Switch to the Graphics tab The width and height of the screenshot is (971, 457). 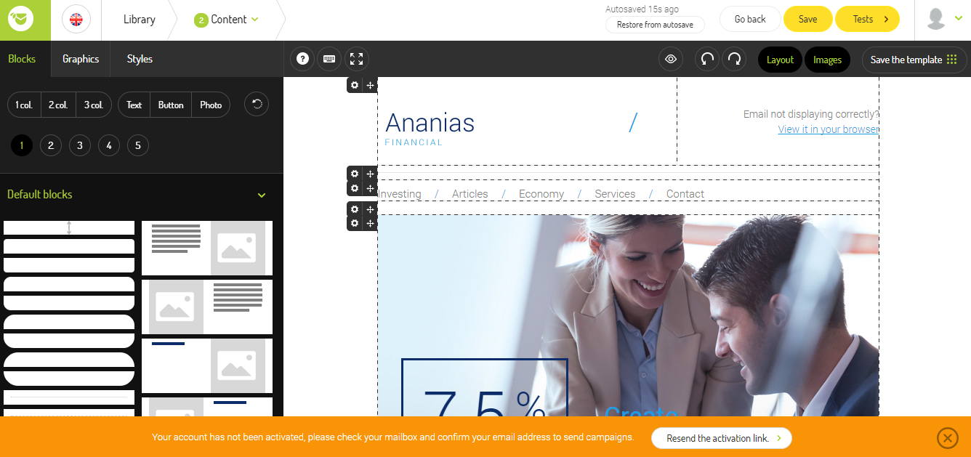[81, 59]
